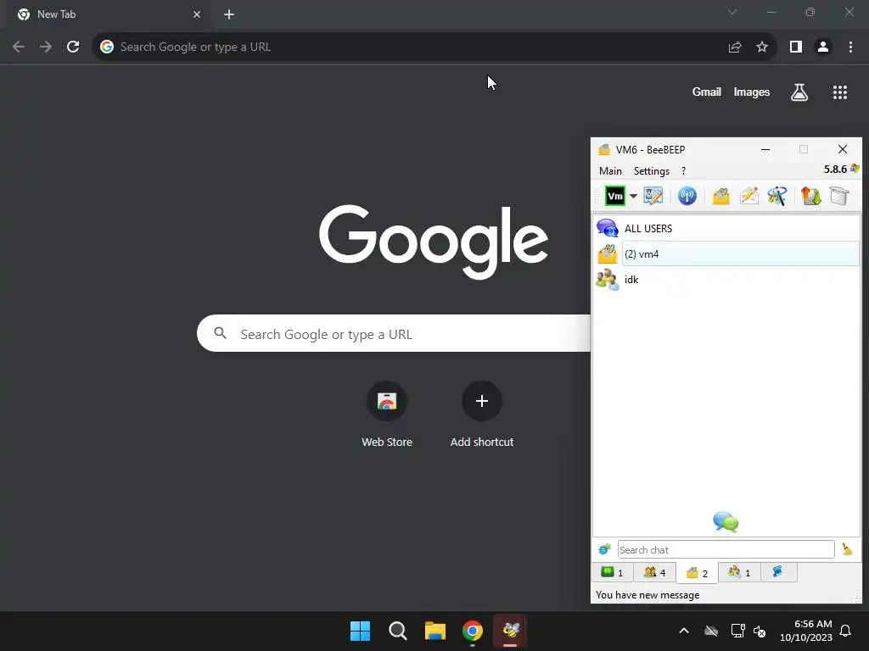
Task: Click the taskbar clock showing 6:56 AM
Action: coord(806,631)
